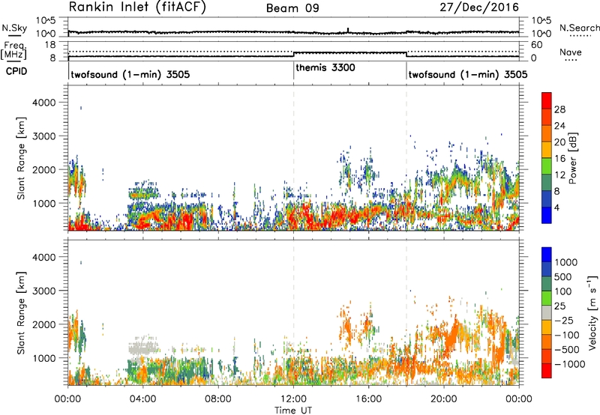This screenshot has height=415, width=600.
Task: Click the frequency step up at 12:00
Action: coord(293,55)
